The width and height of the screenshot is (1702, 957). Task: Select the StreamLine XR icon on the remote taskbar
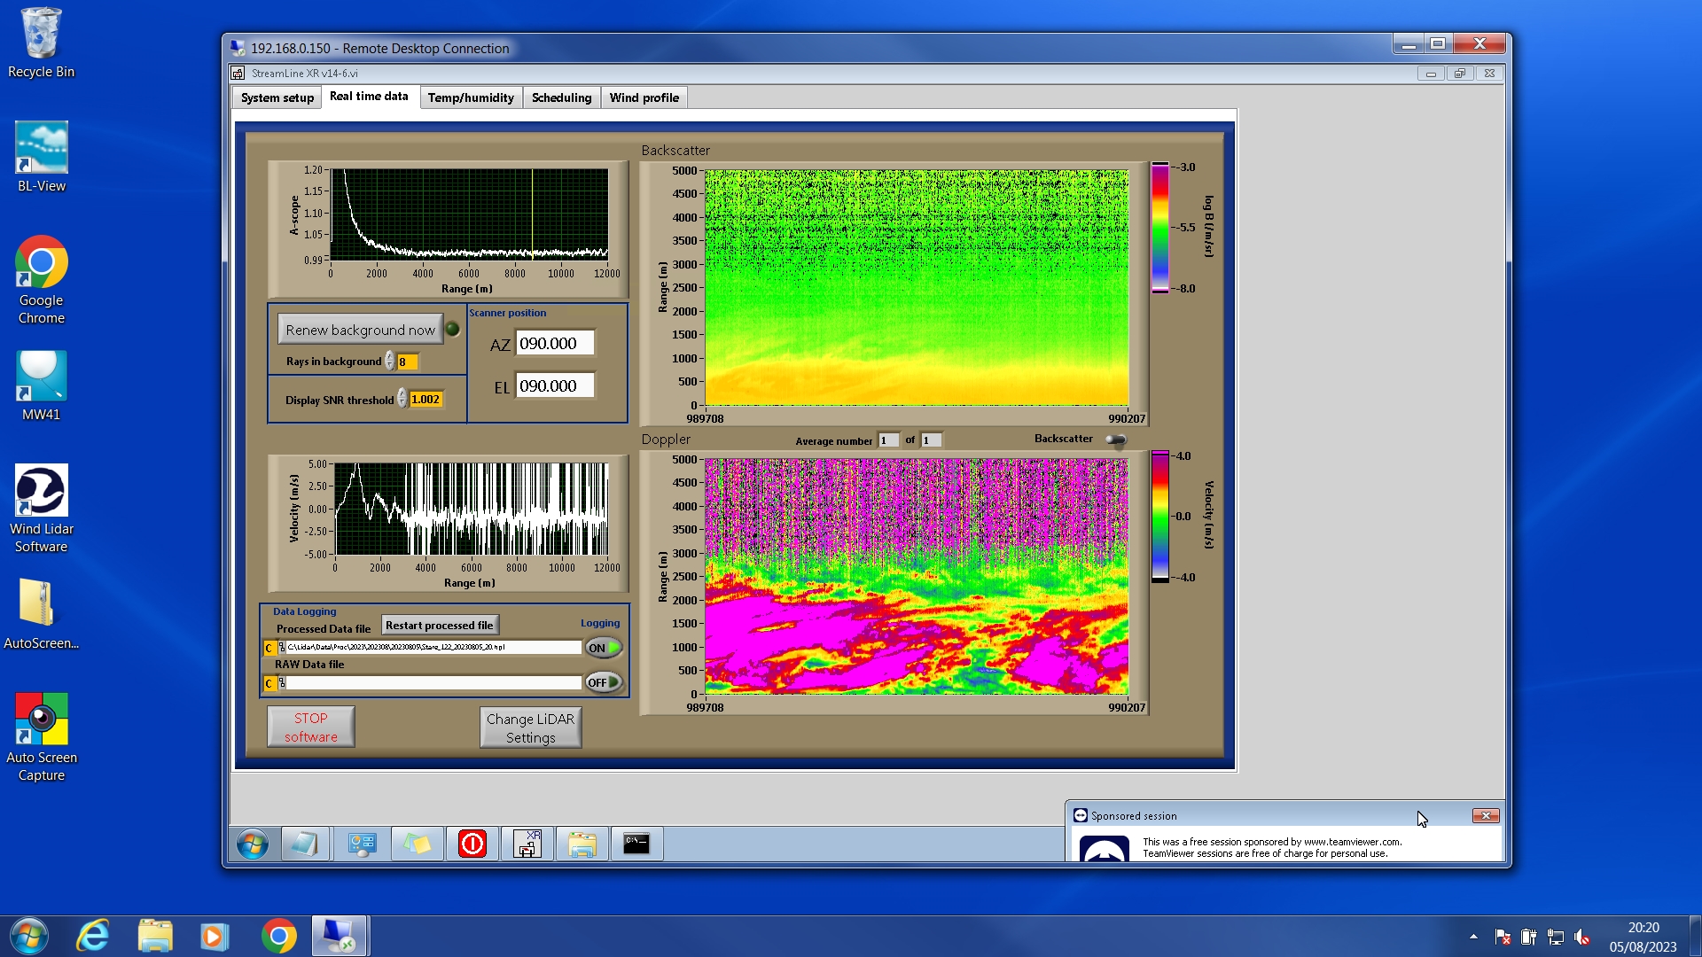(x=528, y=844)
